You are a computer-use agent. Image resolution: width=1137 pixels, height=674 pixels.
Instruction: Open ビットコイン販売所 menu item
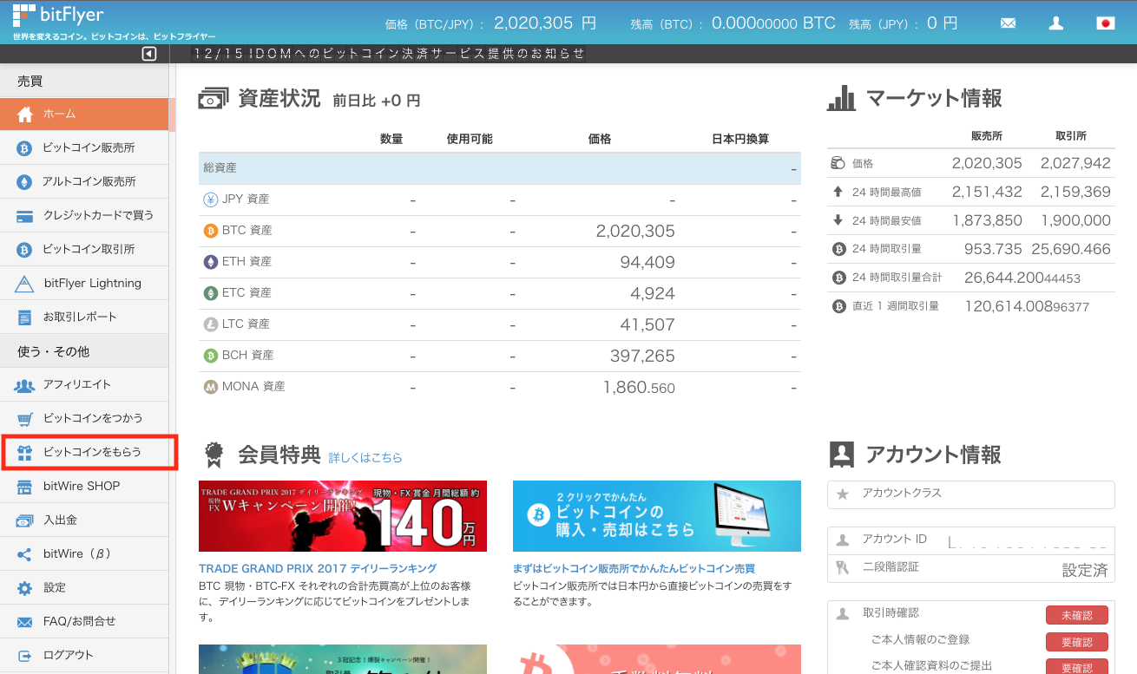84,148
